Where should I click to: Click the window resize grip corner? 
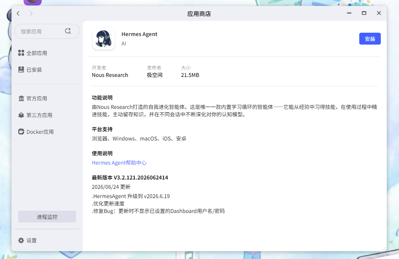click(384, 249)
